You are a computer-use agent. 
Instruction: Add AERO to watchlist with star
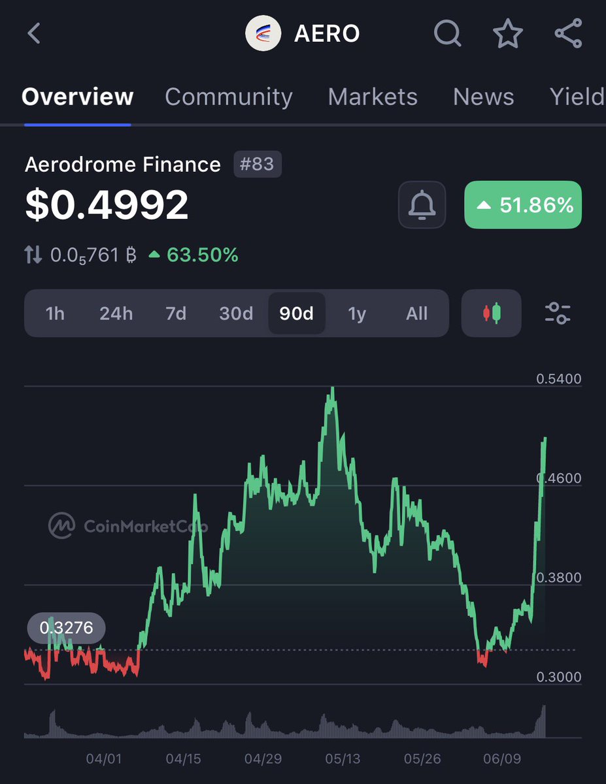[508, 33]
